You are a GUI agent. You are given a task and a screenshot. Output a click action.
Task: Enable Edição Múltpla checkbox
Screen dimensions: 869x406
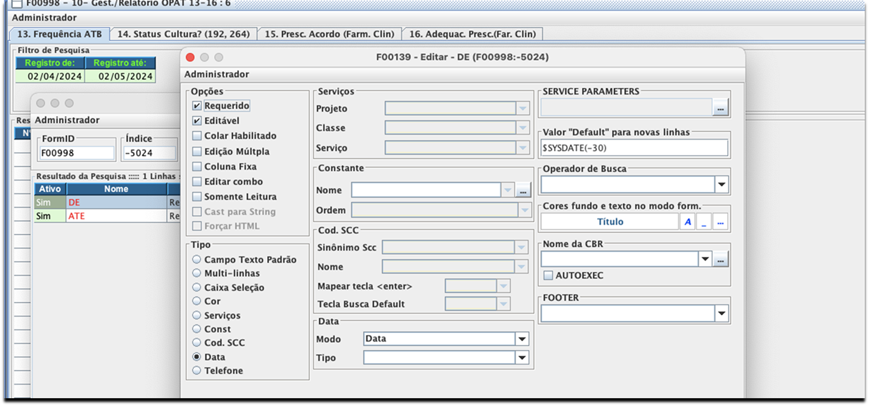197,152
